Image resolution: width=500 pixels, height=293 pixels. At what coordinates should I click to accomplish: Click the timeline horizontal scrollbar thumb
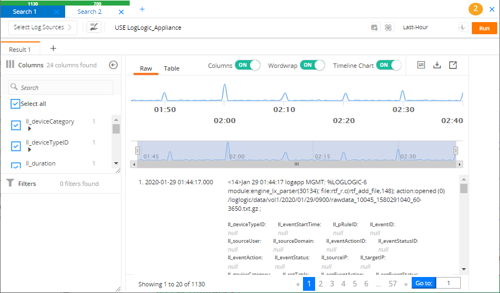click(296, 164)
